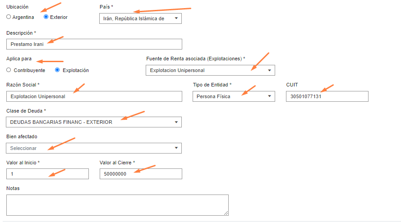The image size is (401, 222).
Task: Grab the Notas textarea resize handle
Action: click(x=226, y=213)
